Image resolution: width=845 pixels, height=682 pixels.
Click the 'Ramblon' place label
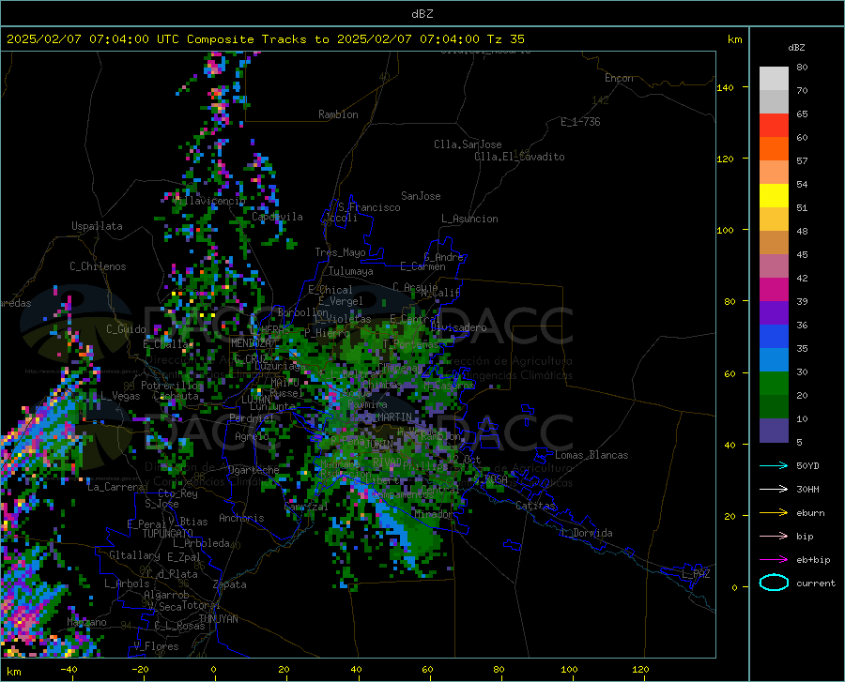[x=338, y=114]
